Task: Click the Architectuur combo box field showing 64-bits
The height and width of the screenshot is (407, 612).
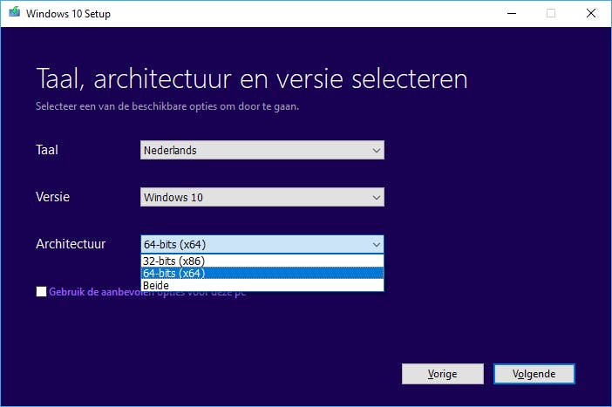Action: coord(253,245)
